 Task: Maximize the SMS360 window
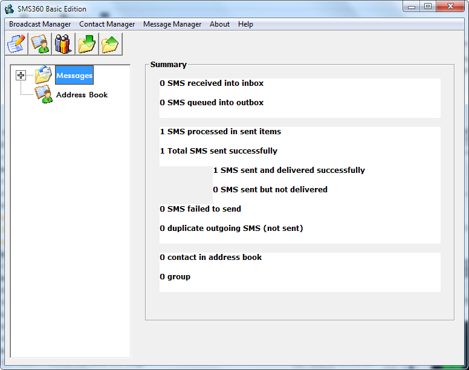pyautogui.click(x=427, y=7)
